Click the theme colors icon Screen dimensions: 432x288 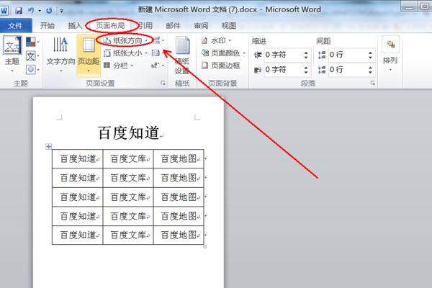(30, 42)
